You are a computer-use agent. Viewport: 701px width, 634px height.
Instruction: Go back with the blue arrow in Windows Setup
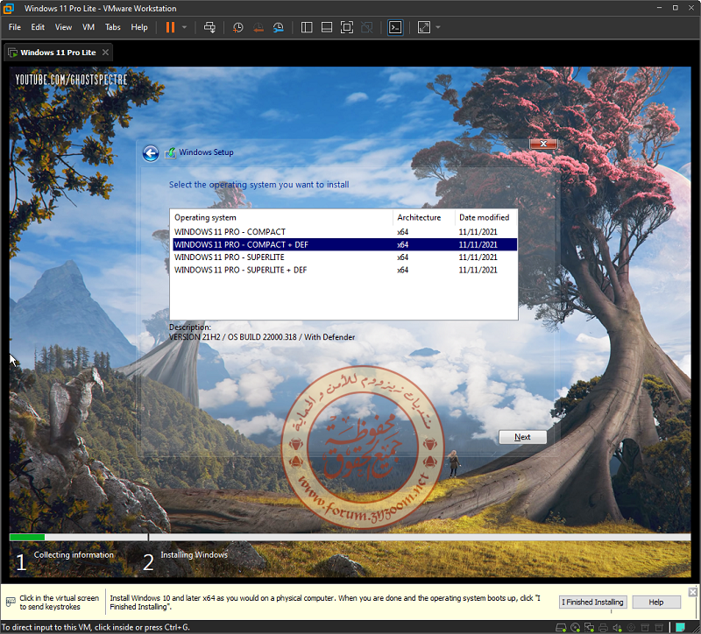point(151,153)
